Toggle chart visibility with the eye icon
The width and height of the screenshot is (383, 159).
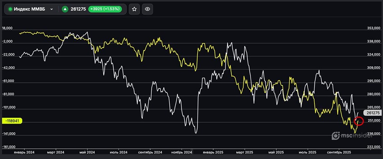click(x=147, y=9)
